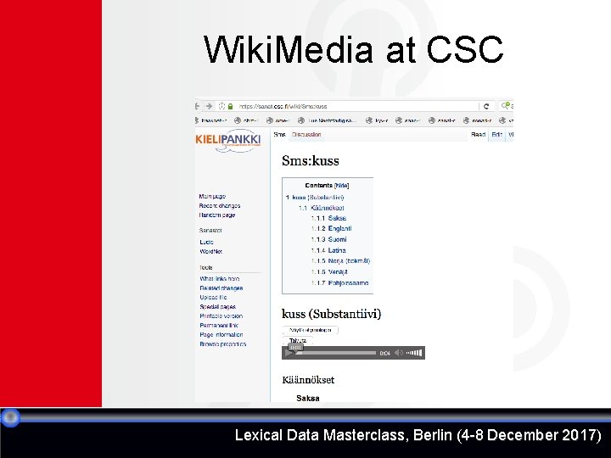Open Recent changes link
This screenshot has height=458, width=611.
[x=220, y=205]
